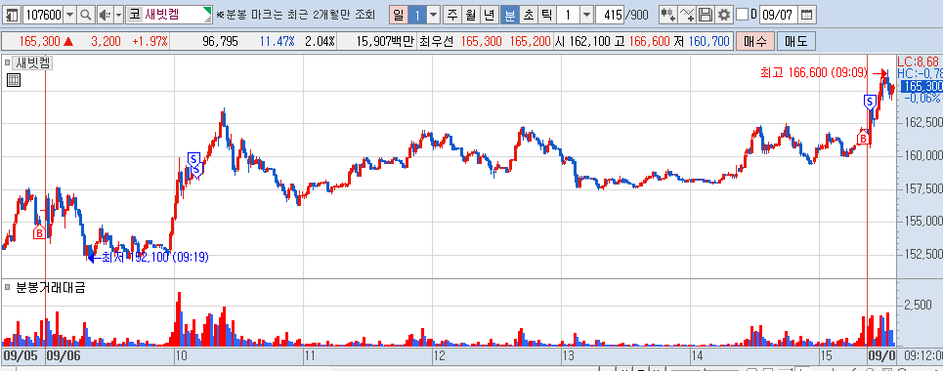Click the save chart floppy disk icon
943x371 pixels.
point(705,15)
